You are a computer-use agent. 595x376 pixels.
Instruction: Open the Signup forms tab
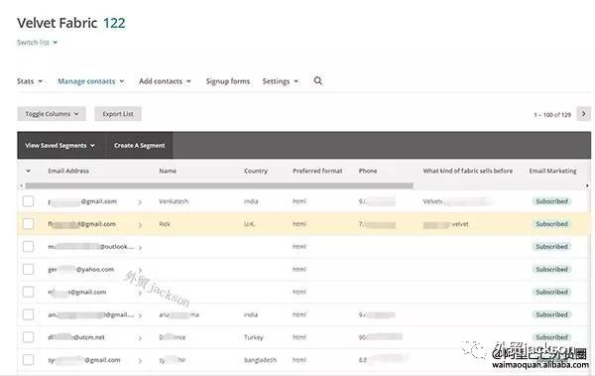tap(228, 81)
